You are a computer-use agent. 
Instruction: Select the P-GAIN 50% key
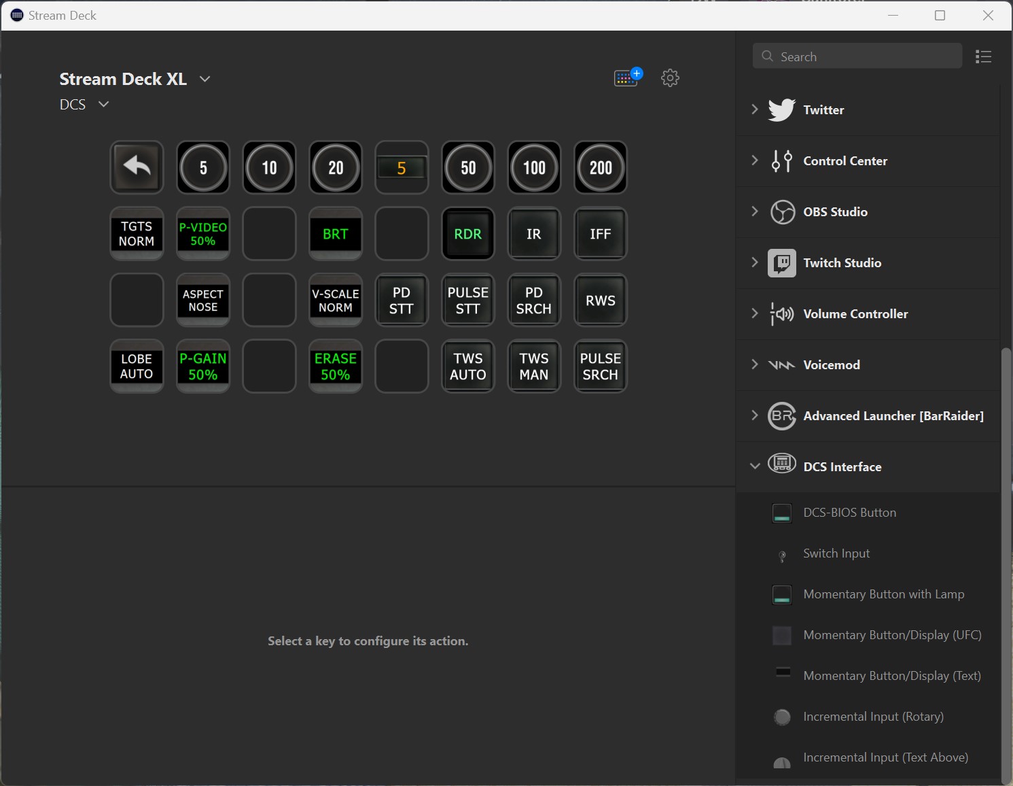click(203, 366)
